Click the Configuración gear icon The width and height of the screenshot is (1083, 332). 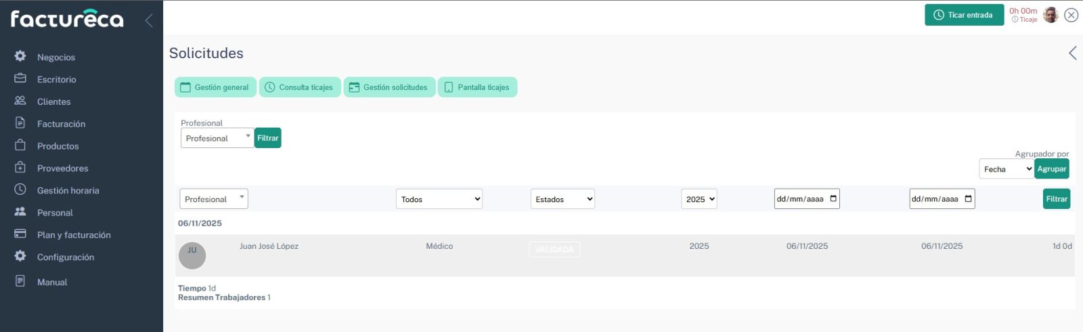point(20,256)
